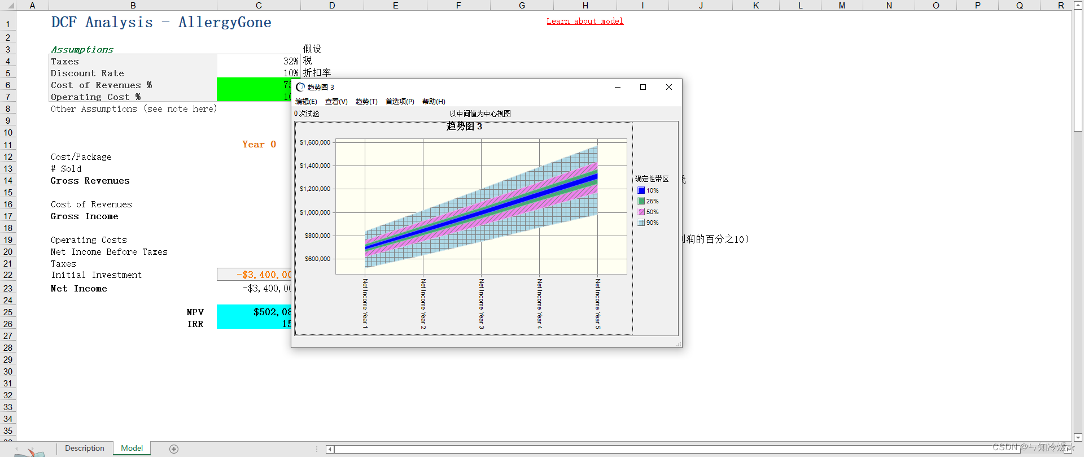
Task: Click the 10% certainty band blue swatch
Action: point(641,190)
